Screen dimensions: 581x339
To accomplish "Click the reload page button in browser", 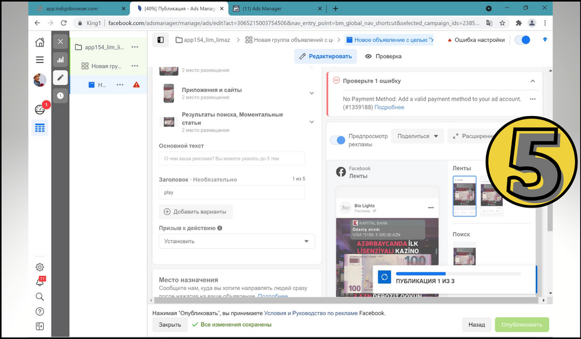I will point(64,23).
